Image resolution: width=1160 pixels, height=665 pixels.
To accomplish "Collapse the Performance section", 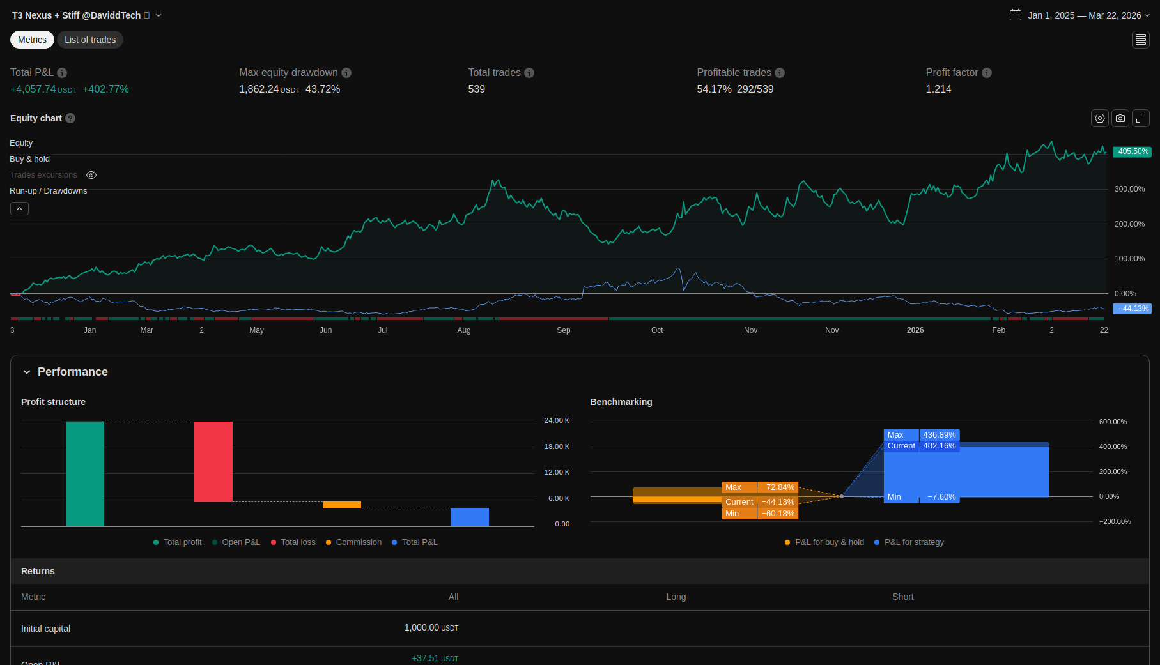I will (27, 372).
